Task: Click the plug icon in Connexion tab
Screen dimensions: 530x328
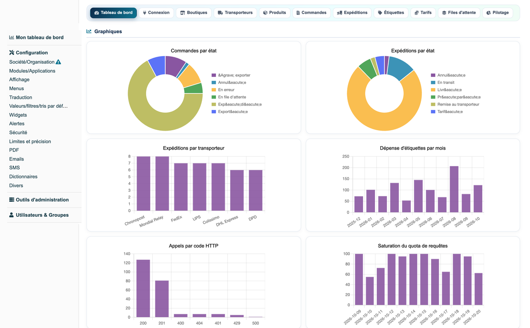Action: coord(144,13)
